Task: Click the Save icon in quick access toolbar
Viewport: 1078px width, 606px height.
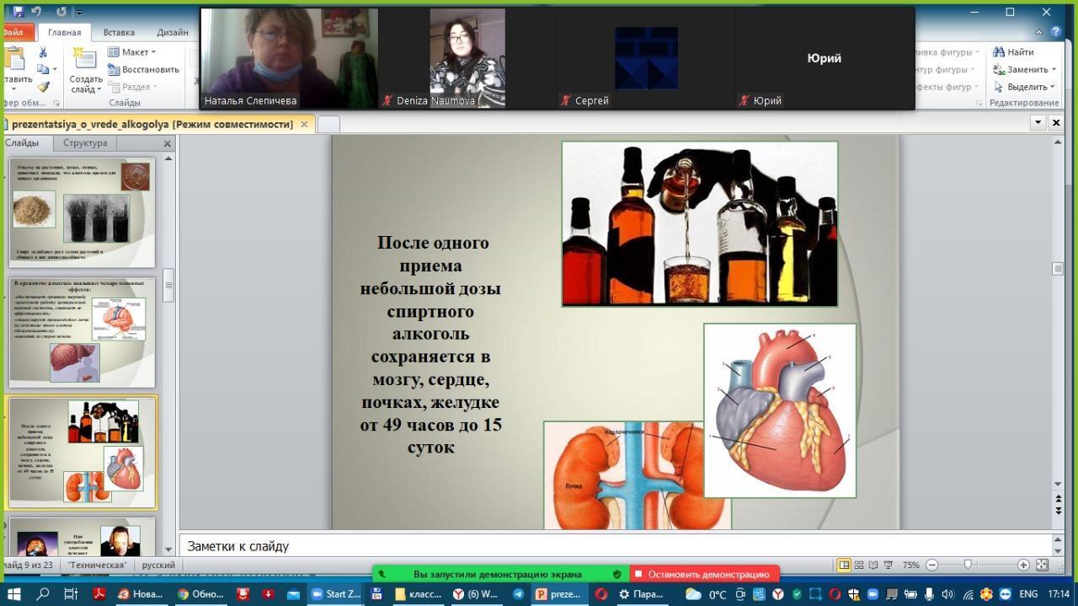Action: pyautogui.click(x=18, y=12)
